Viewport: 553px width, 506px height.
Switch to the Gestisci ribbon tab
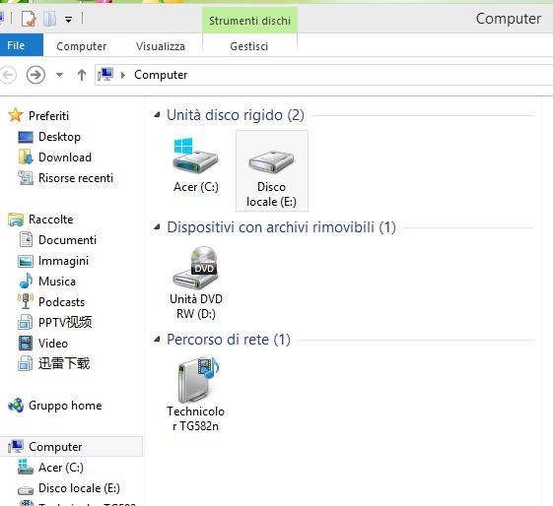coord(249,46)
